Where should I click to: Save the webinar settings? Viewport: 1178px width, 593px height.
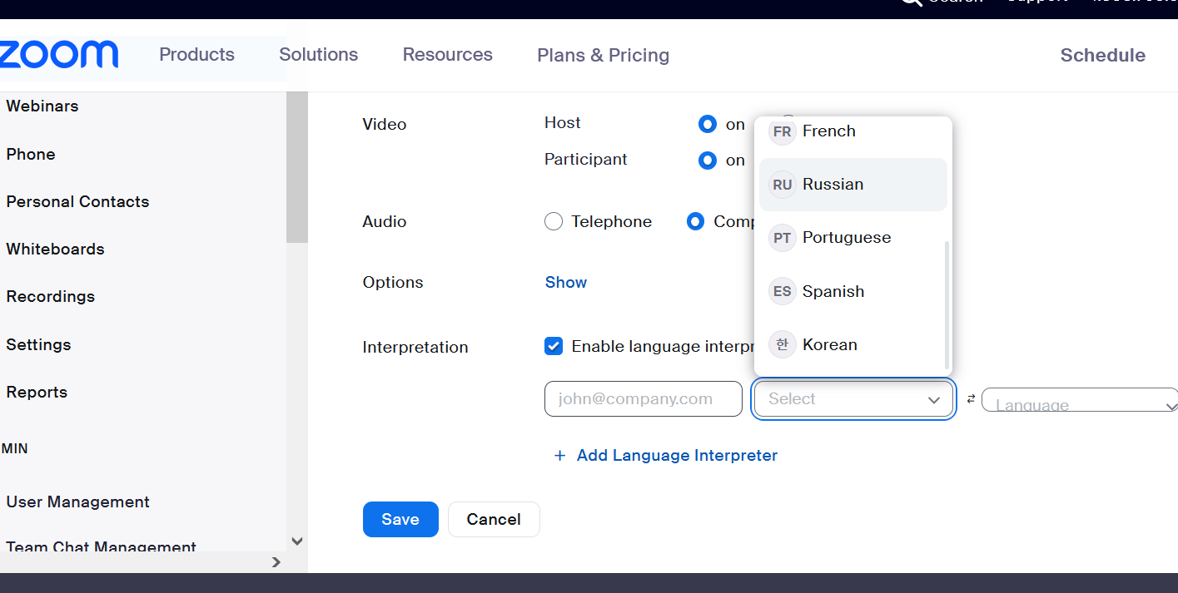(400, 519)
